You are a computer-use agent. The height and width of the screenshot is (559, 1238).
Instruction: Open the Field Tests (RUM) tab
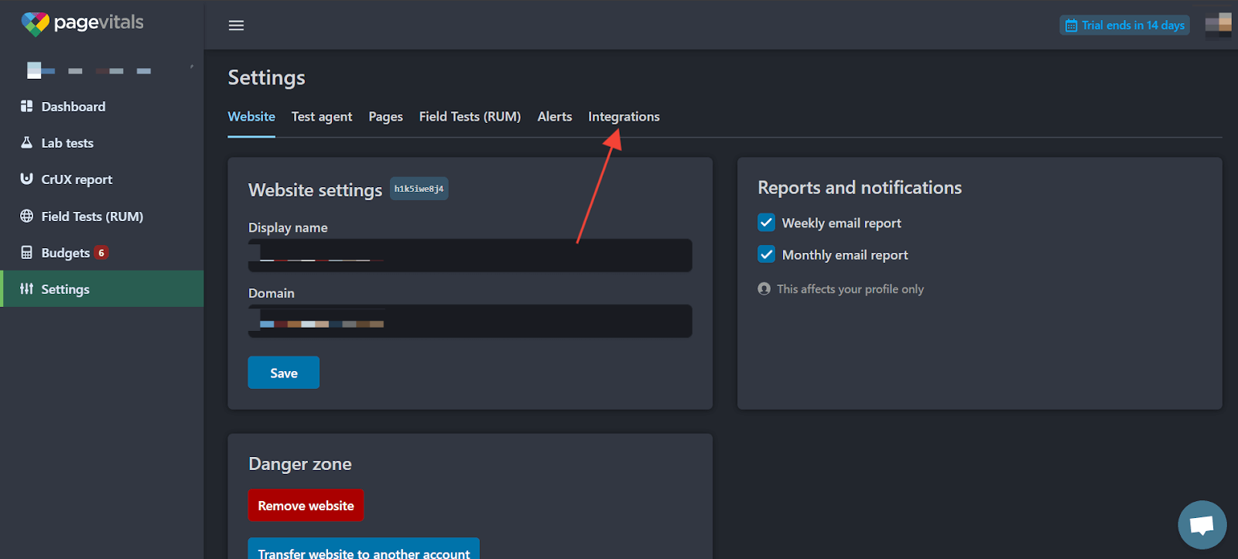coord(470,117)
